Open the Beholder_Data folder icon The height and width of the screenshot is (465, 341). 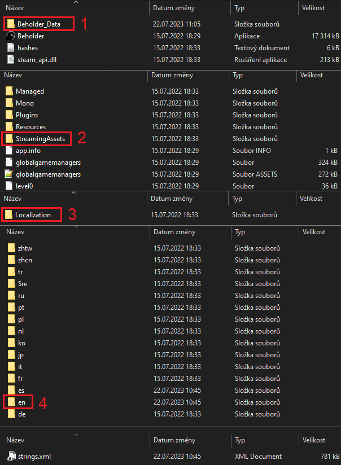point(11,24)
